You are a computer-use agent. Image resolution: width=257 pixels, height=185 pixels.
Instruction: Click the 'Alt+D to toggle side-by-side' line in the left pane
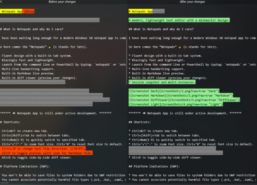tap(36, 157)
